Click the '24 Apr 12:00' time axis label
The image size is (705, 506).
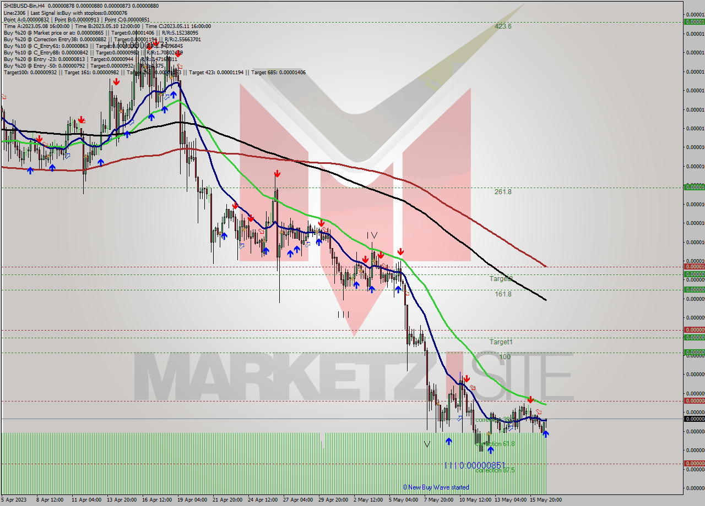263,500
